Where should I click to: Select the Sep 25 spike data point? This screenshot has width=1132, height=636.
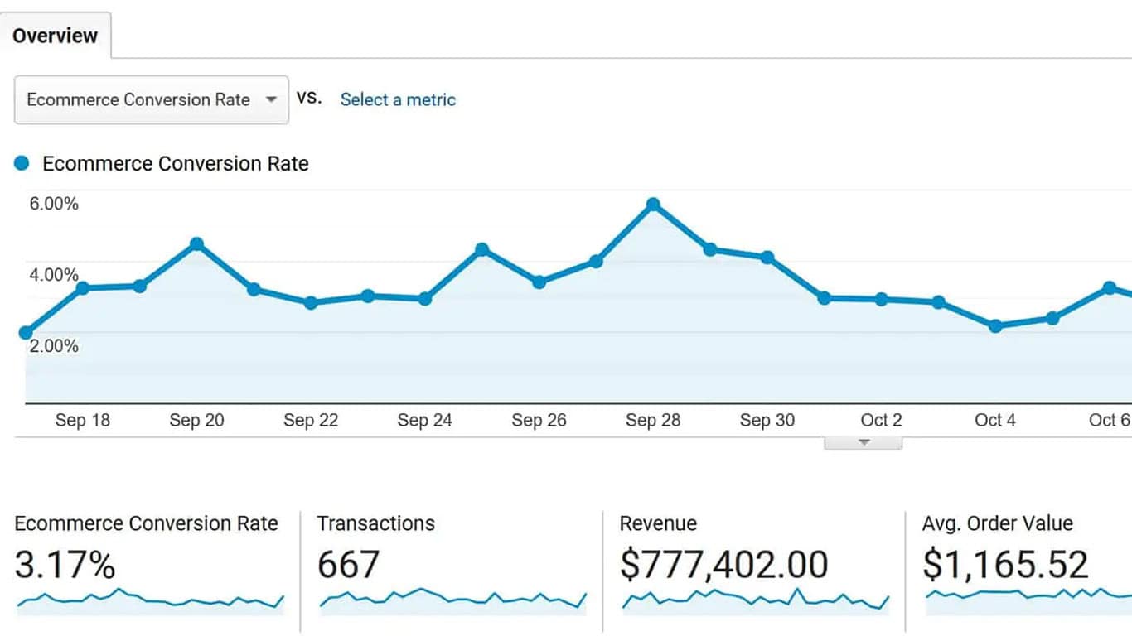point(482,248)
